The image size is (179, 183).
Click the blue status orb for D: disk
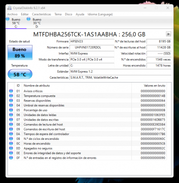(29, 19)
